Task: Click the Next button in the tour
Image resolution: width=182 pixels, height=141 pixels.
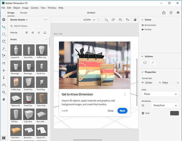Action: click(122, 111)
